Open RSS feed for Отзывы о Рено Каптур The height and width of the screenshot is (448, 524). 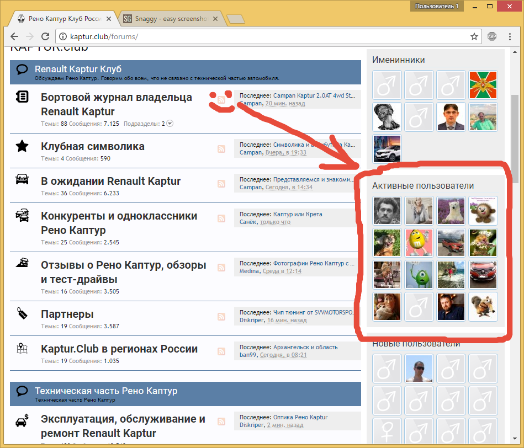pyautogui.click(x=221, y=268)
